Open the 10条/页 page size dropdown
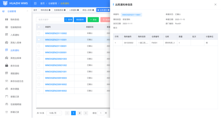Image resolution: width=221 pixels, height=118 pixels. [x=54, y=113]
